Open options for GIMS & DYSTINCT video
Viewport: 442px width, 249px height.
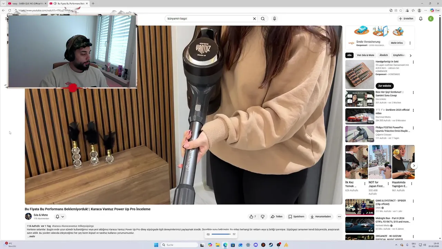[413, 201]
